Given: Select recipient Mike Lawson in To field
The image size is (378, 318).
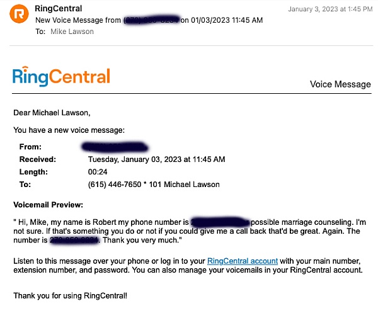Looking at the screenshot, I should [72, 31].
